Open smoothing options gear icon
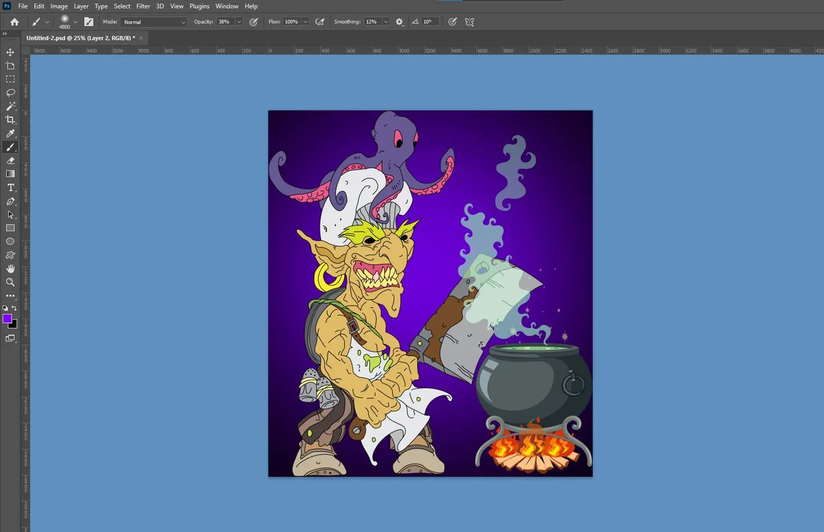Viewport: 824px width, 532px height. click(x=399, y=22)
